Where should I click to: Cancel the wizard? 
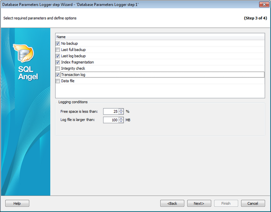253,203
